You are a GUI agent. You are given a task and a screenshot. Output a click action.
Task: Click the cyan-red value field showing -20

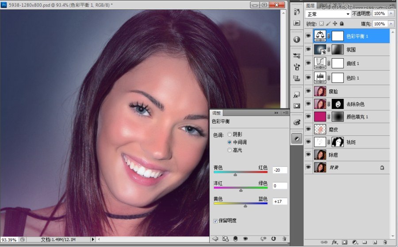click(280, 170)
